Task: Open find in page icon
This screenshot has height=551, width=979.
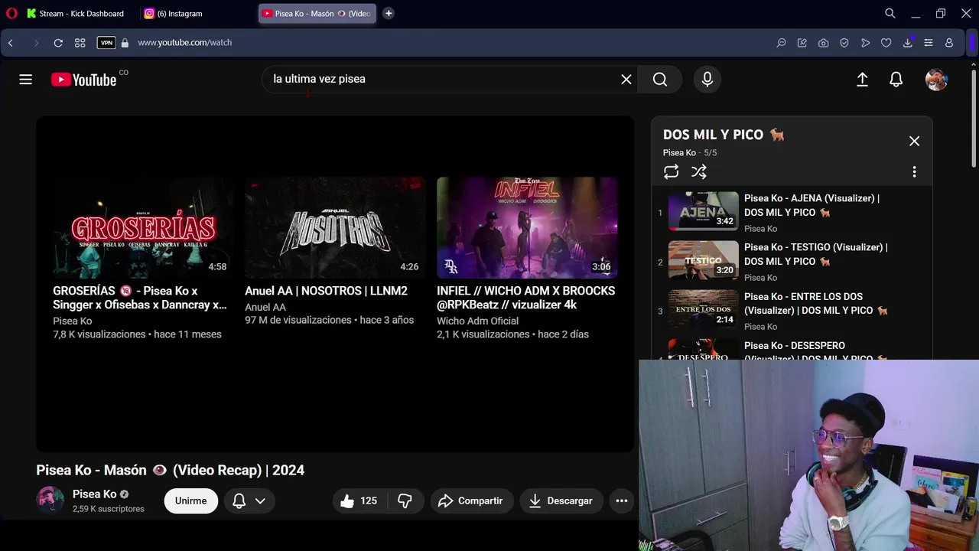Action: pos(781,43)
